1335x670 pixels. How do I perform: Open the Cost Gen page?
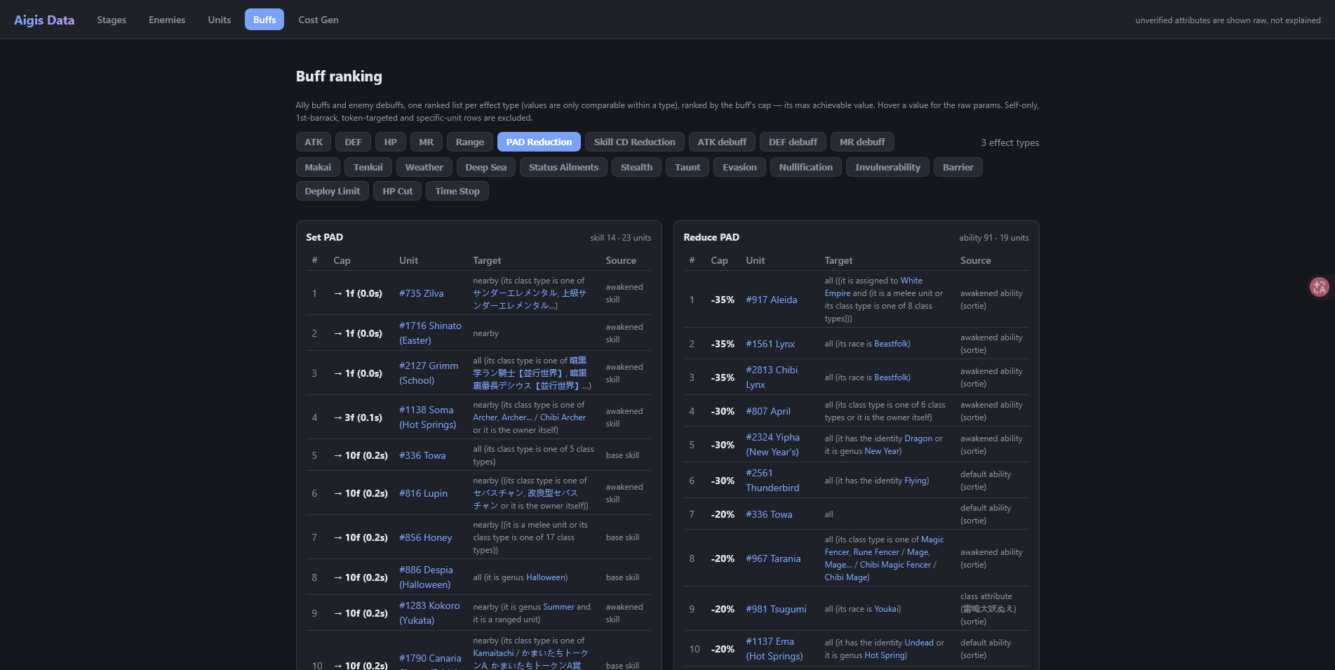[x=318, y=20]
